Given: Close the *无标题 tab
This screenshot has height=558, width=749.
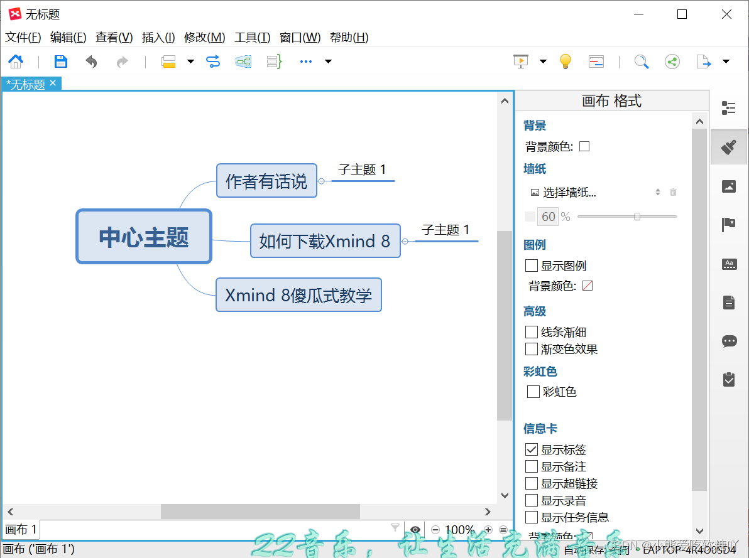Looking at the screenshot, I should point(53,83).
